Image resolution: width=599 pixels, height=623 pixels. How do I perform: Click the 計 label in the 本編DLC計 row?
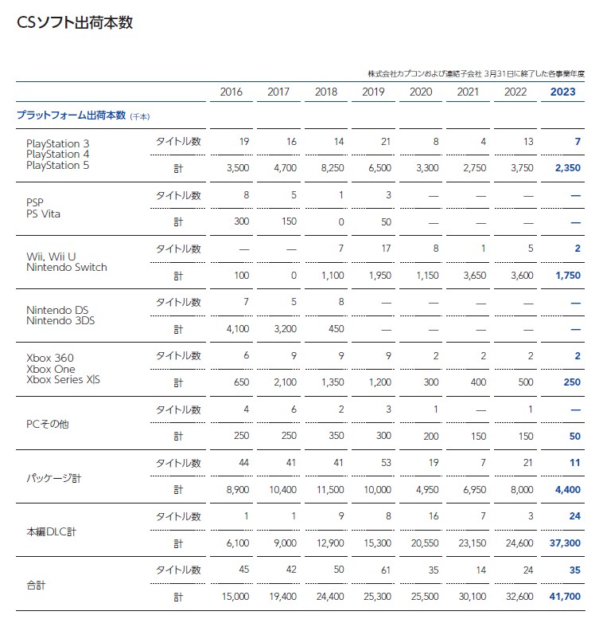[x=178, y=543]
